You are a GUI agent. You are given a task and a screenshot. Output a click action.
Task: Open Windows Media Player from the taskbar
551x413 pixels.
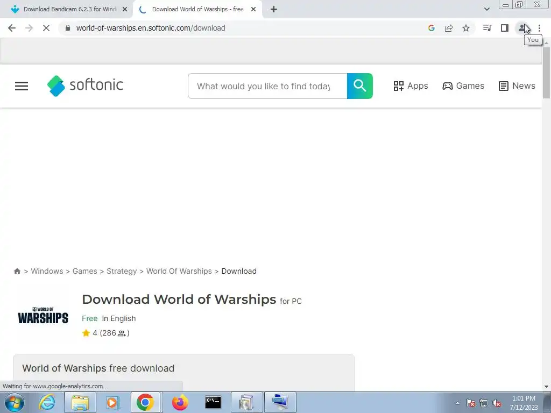click(113, 402)
